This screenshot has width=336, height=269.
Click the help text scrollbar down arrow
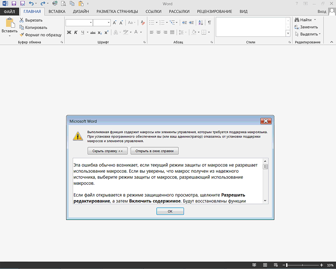(x=265, y=201)
